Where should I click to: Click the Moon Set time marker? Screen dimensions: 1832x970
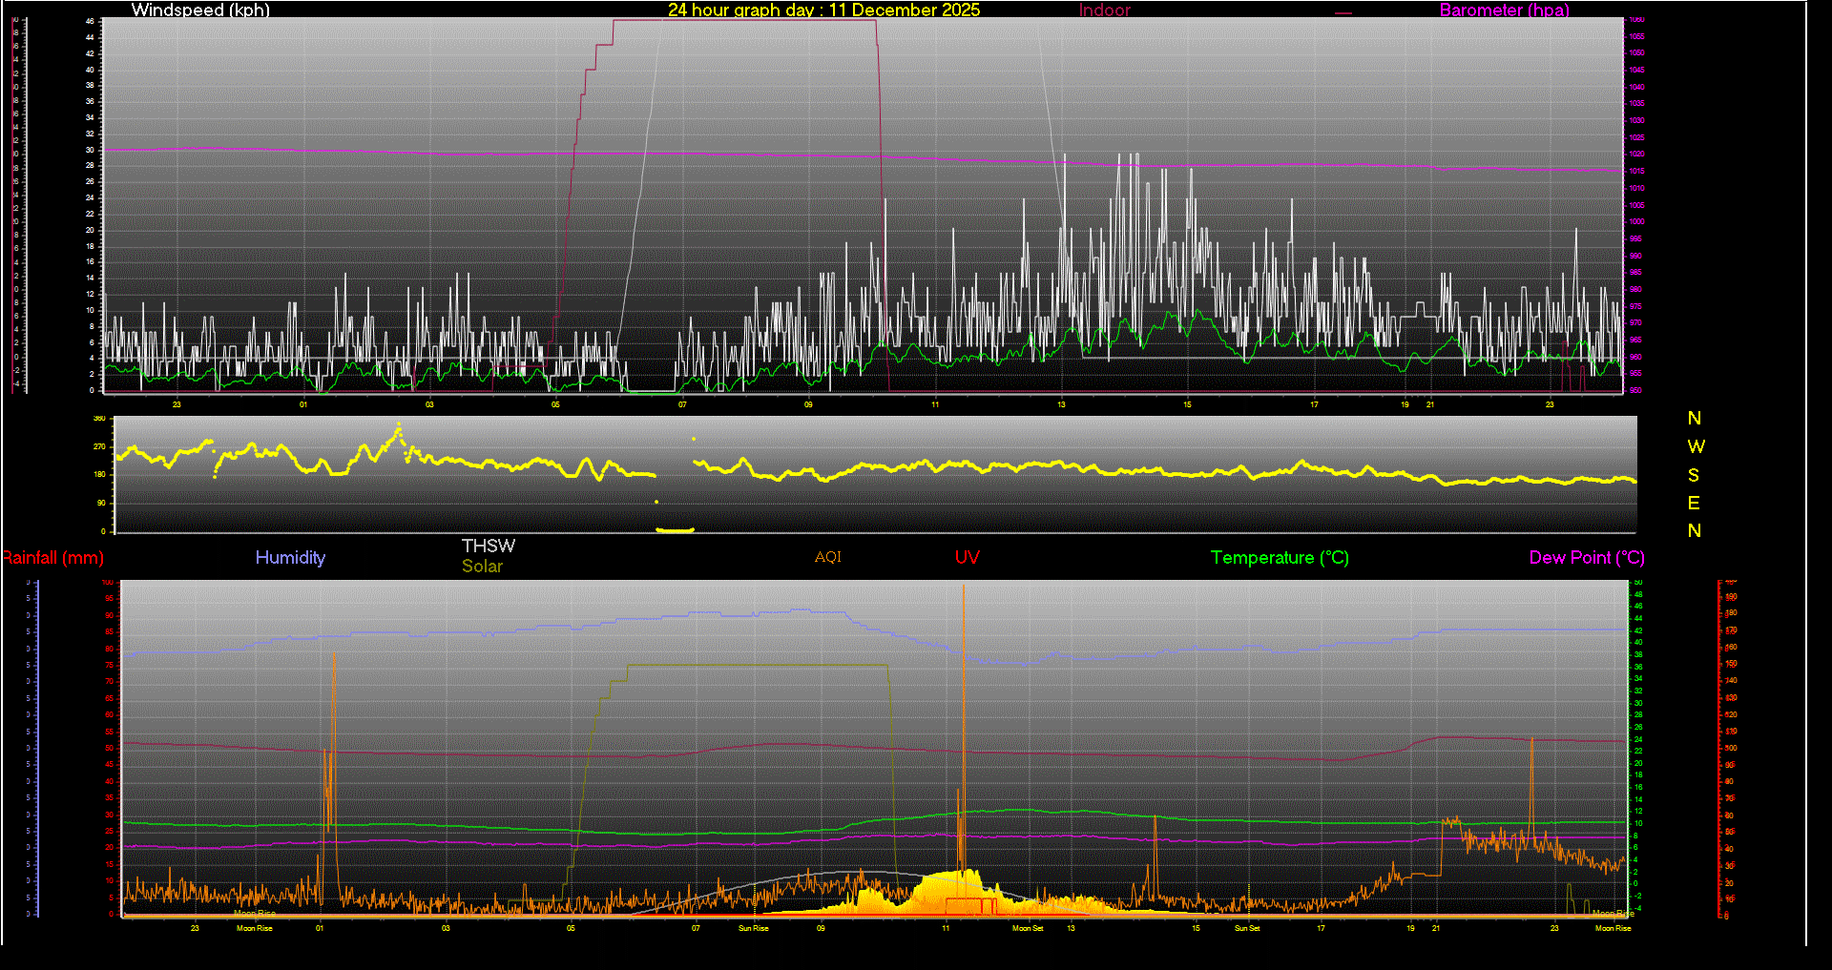point(1028,928)
